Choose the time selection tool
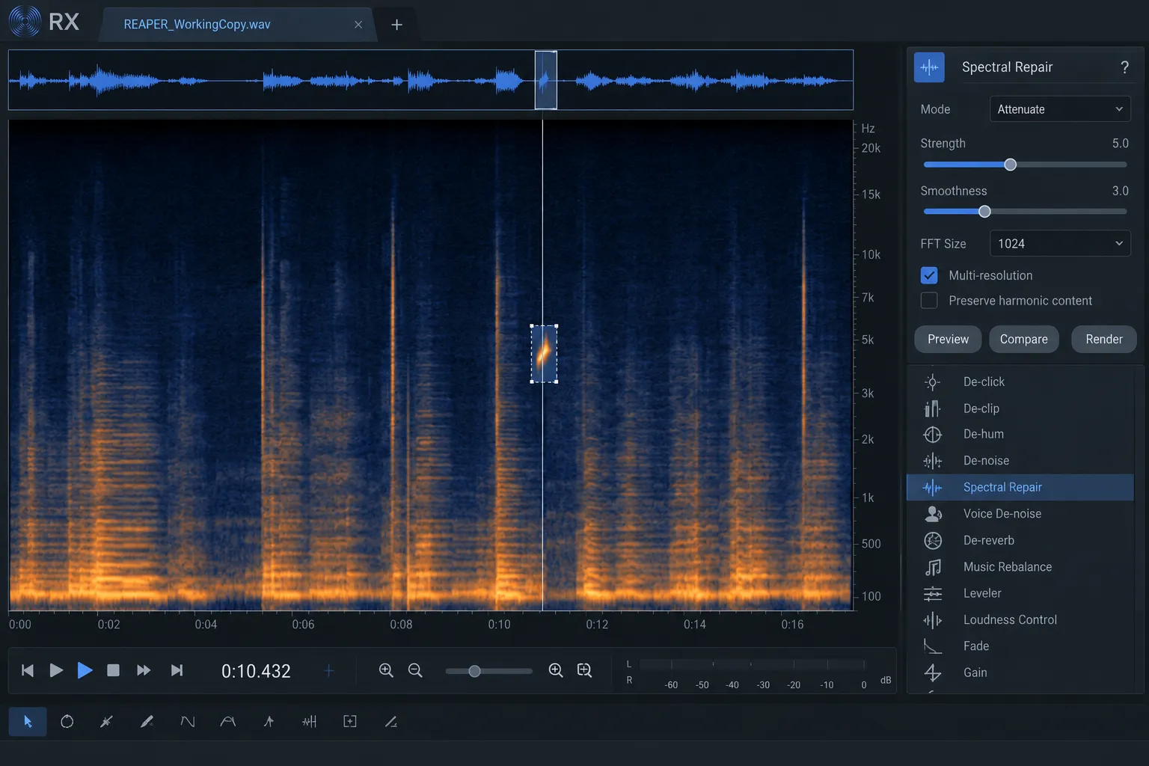Image resolution: width=1149 pixels, height=766 pixels. 188,722
